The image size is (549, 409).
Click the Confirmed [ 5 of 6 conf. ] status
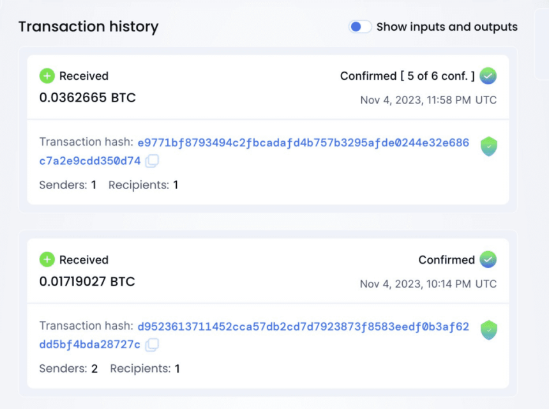coord(407,76)
